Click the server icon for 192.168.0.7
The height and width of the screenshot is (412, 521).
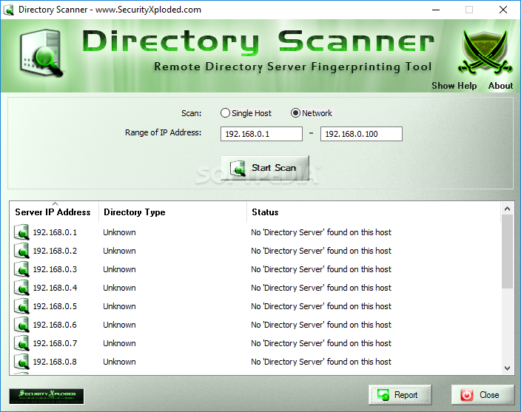tap(21, 343)
